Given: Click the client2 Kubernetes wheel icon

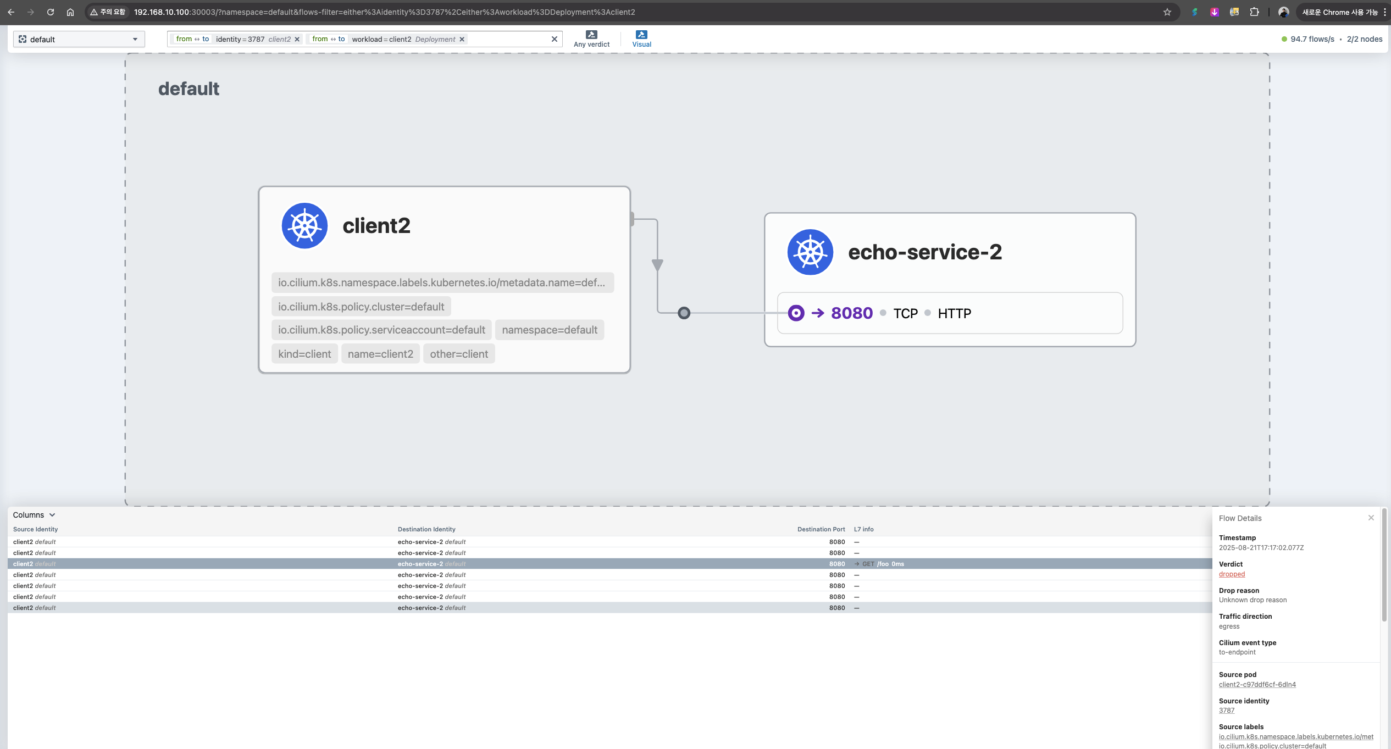Looking at the screenshot, I should tap(304, 226).
